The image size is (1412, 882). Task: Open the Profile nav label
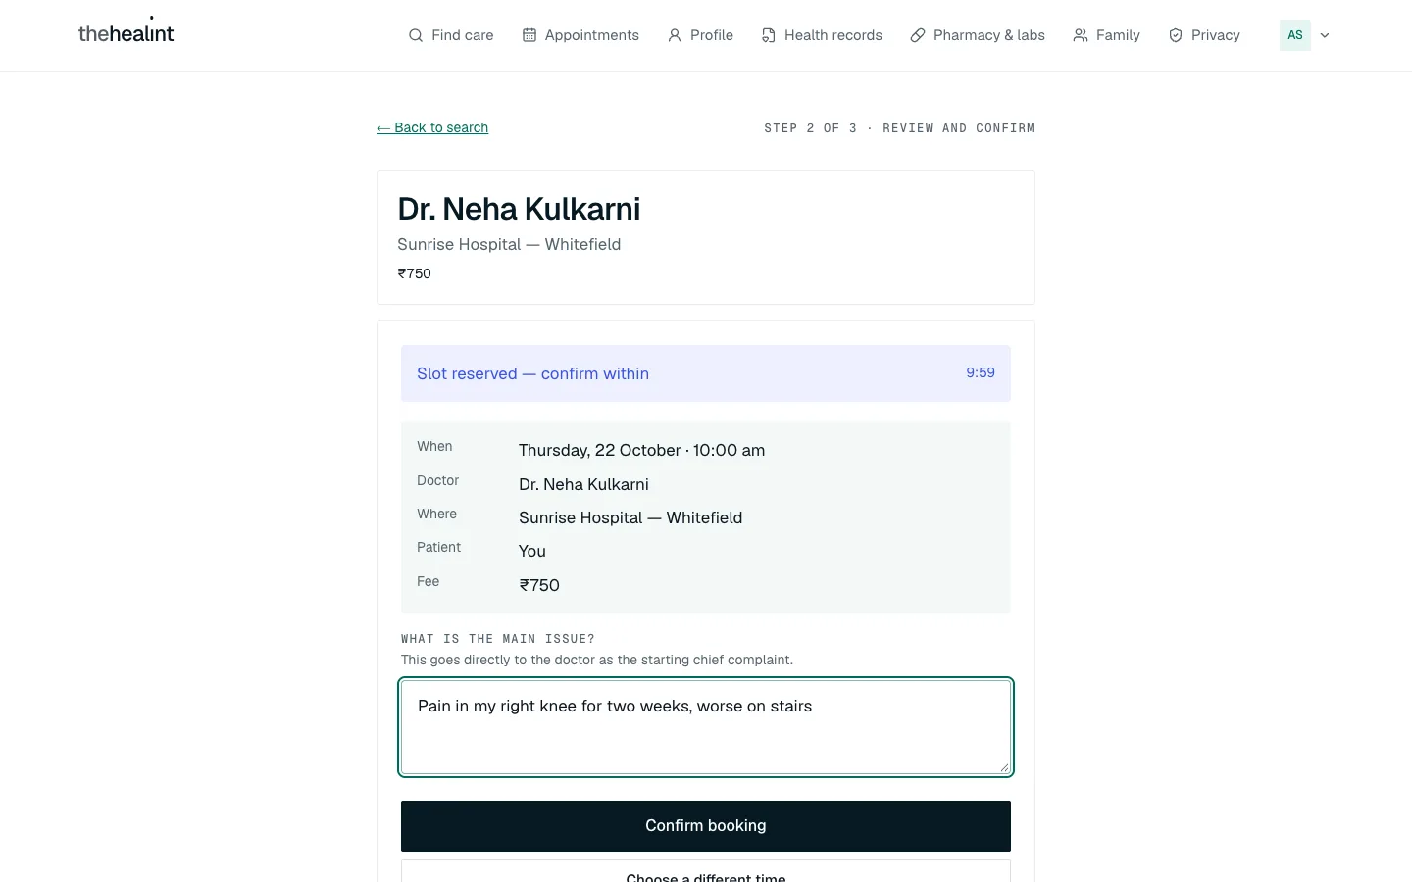(712, 35)
